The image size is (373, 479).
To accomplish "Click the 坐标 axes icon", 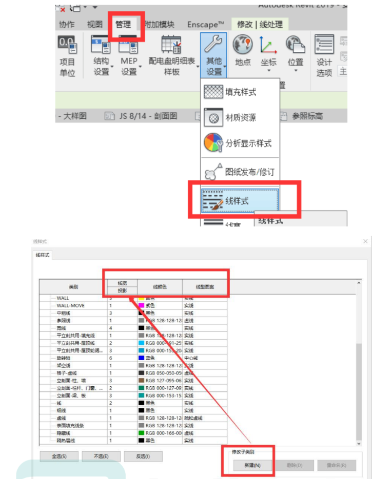I will click(x=268, y=45).
